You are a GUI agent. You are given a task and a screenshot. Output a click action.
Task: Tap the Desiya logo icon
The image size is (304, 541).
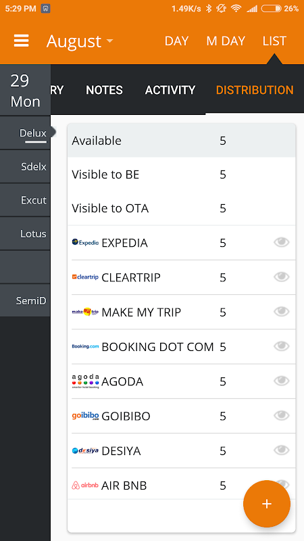(x=85, y=450)
